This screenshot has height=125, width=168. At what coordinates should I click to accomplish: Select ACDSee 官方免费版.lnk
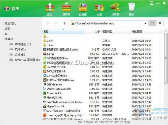[x=59, y=80]
